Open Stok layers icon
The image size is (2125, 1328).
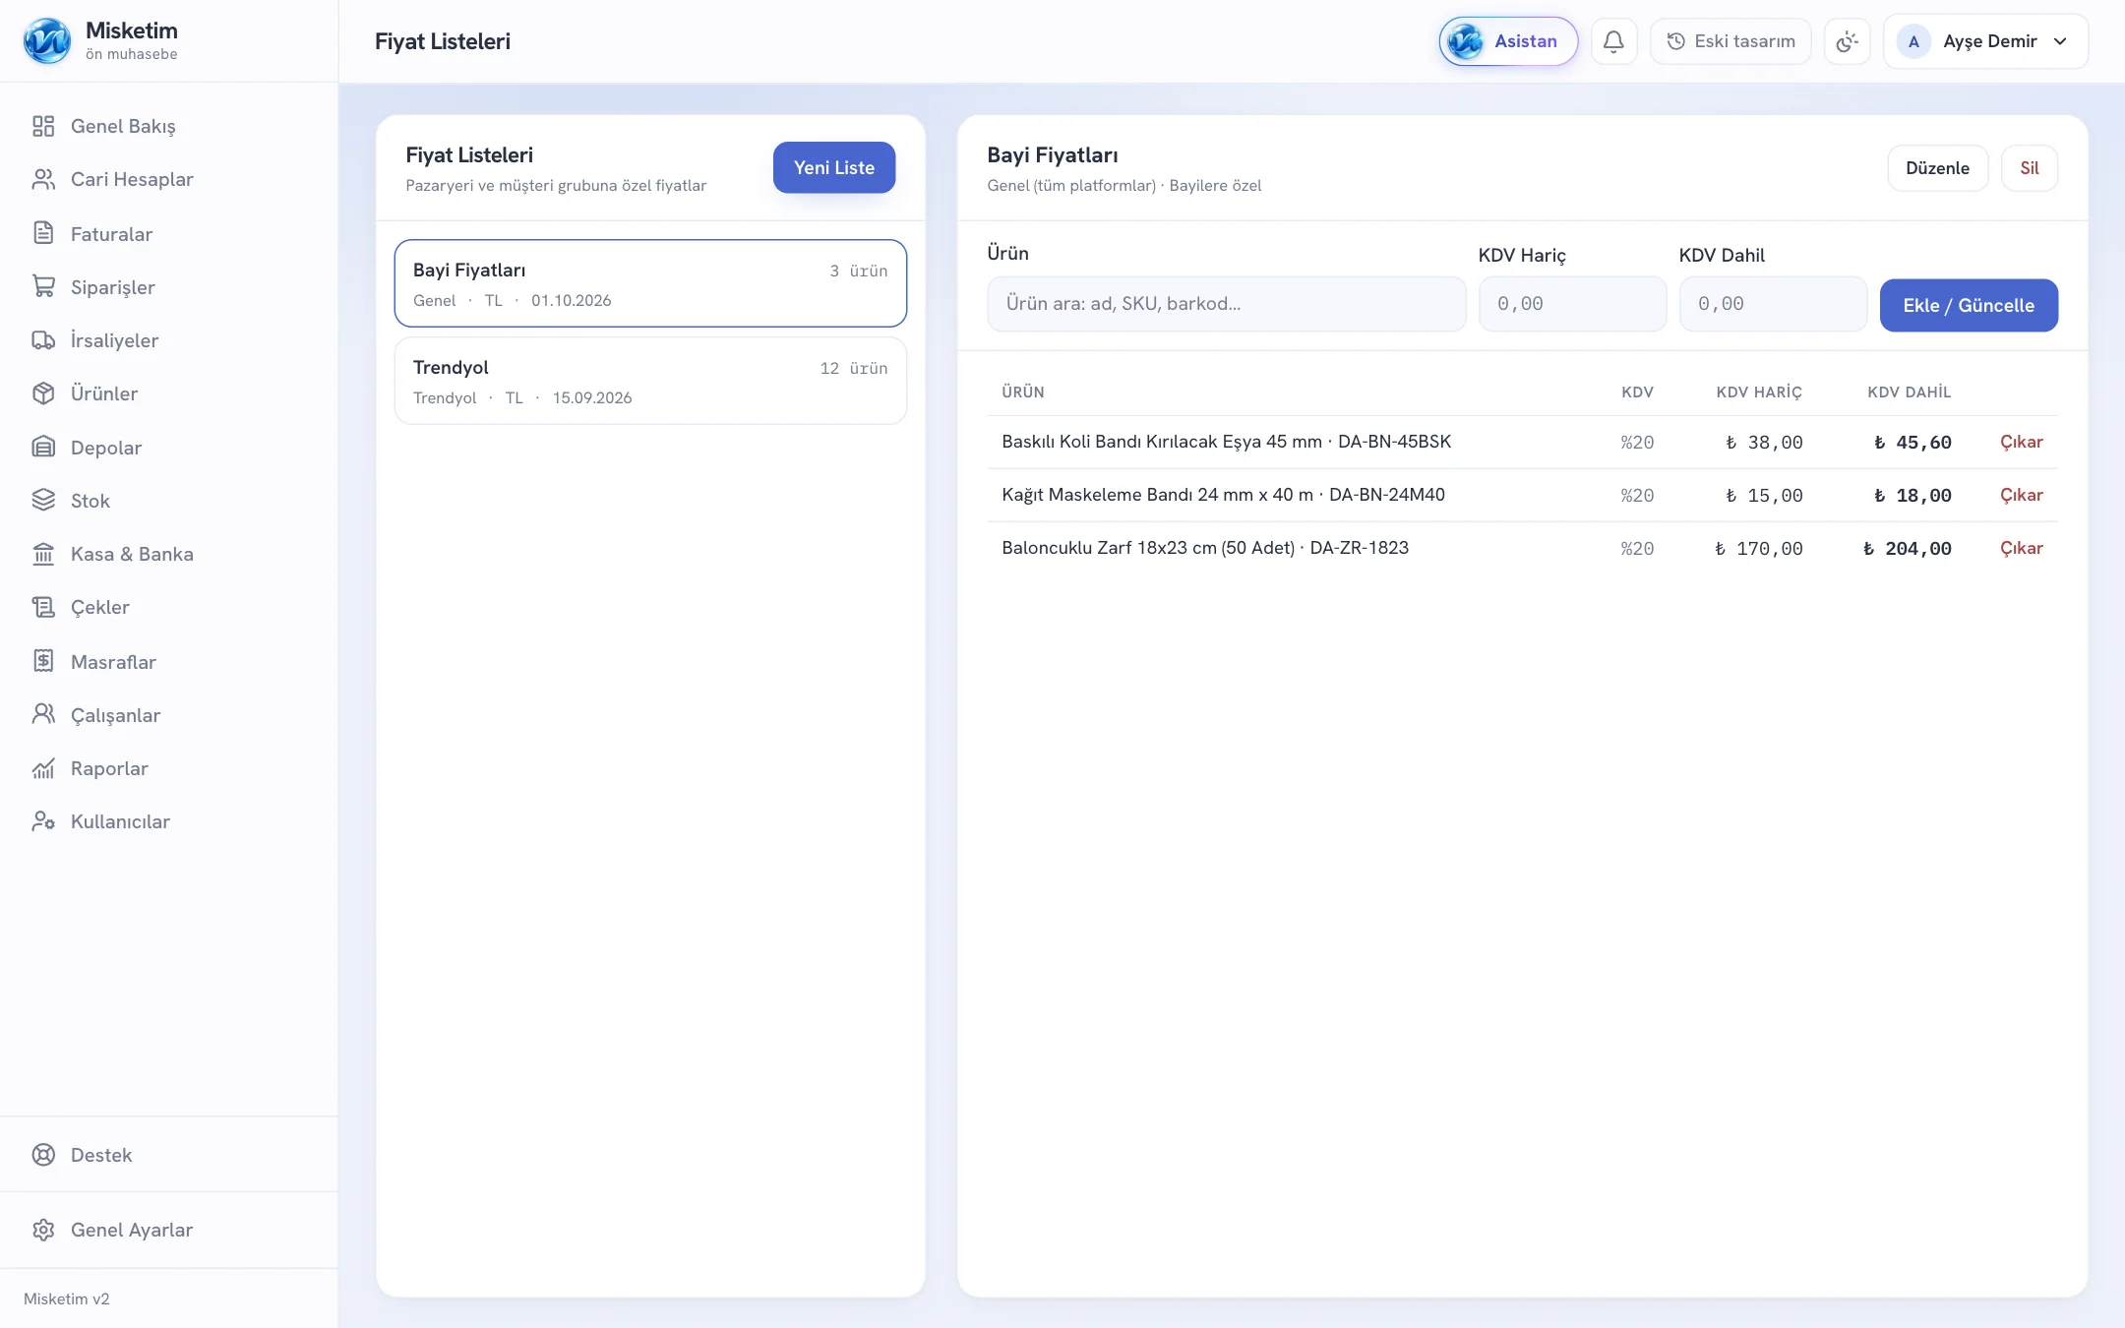(x=43, y=500)
